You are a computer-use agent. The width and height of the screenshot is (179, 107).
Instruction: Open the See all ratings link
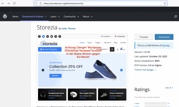(169, 88)
